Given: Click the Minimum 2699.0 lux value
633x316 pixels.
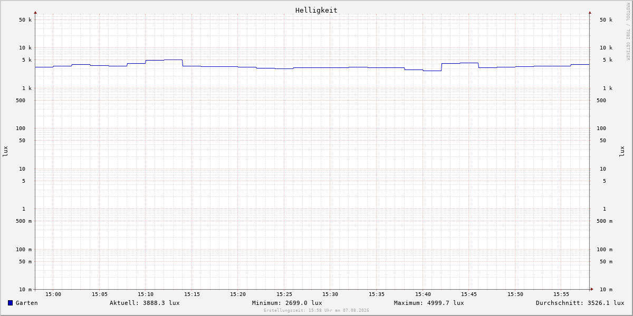Looking at the screenshot, I should [287, 303].
